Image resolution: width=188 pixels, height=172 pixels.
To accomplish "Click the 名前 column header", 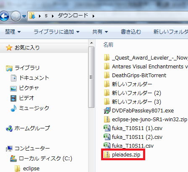I will click(108, 45).
